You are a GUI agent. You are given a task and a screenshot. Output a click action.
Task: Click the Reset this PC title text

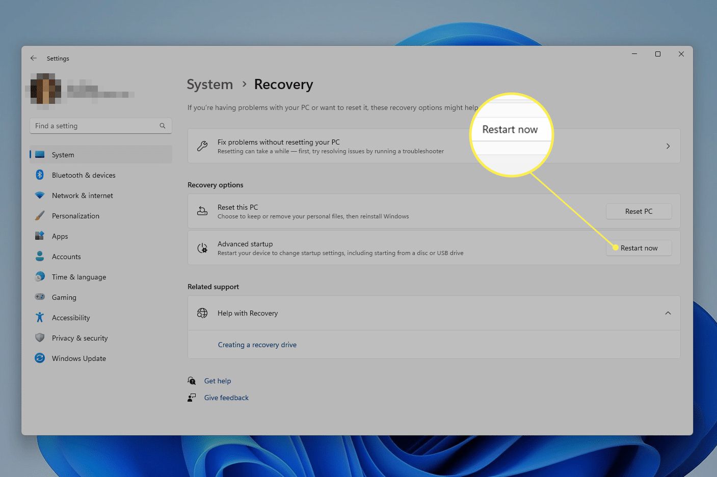point(238,207)
